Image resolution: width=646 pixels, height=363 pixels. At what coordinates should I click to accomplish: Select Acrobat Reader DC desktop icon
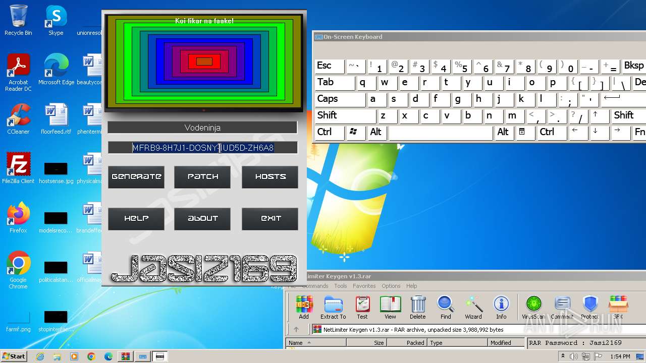point(18,73)
